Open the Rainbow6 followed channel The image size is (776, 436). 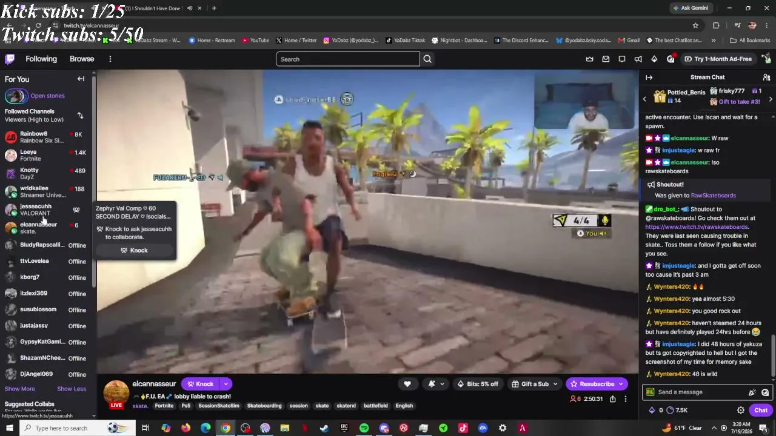tap(47, 137)
